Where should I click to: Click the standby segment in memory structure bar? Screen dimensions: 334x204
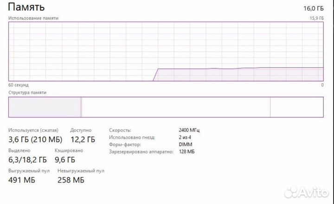tap(175, 107)
